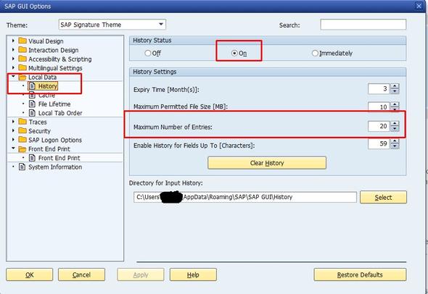Image resolution: width=428 pixels, height=294 pixels.
Task: Open the Theme dropdown
Action: tap(161, 25)
